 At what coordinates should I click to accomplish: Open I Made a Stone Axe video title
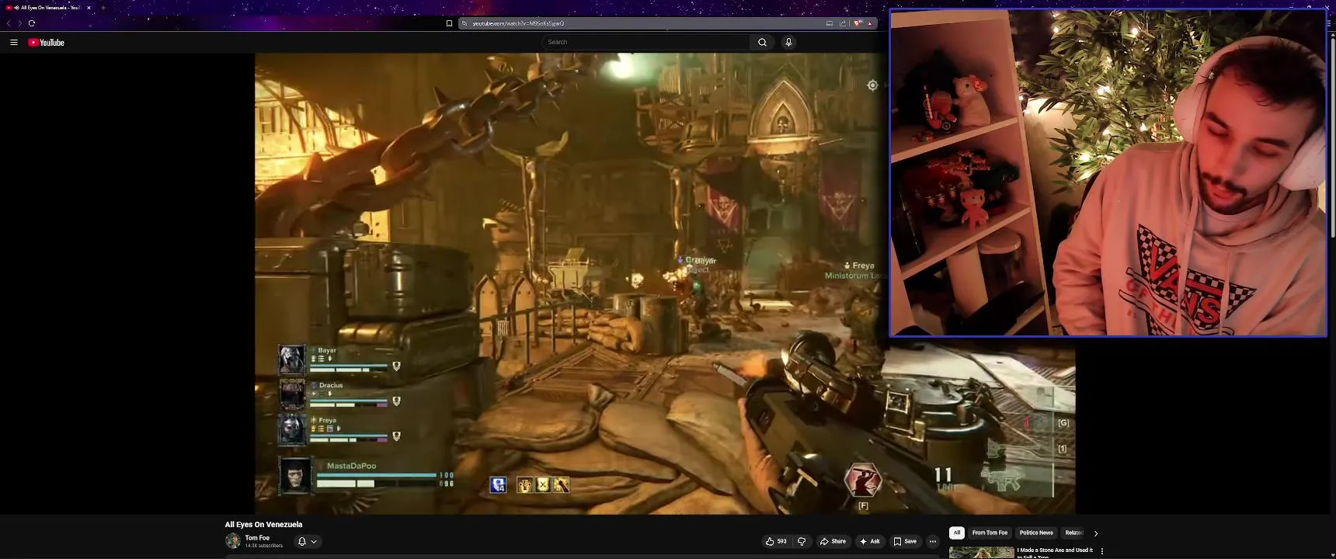(x=1055, y=553)
